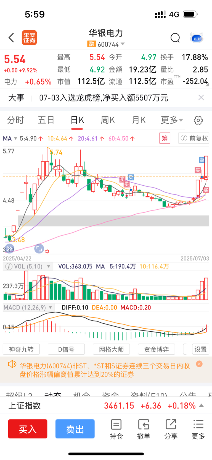Tap the MACD:0.20 readout
The height and width of the screenshot is (460, 212).
click(x=136, y=308)
